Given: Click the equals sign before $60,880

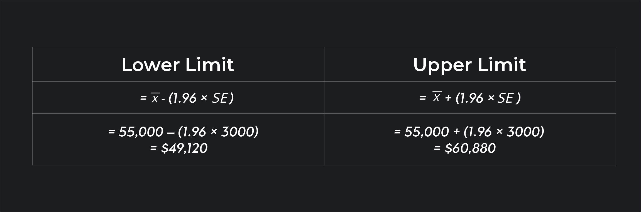Looking at the screenshot, I should pos(437,148).
